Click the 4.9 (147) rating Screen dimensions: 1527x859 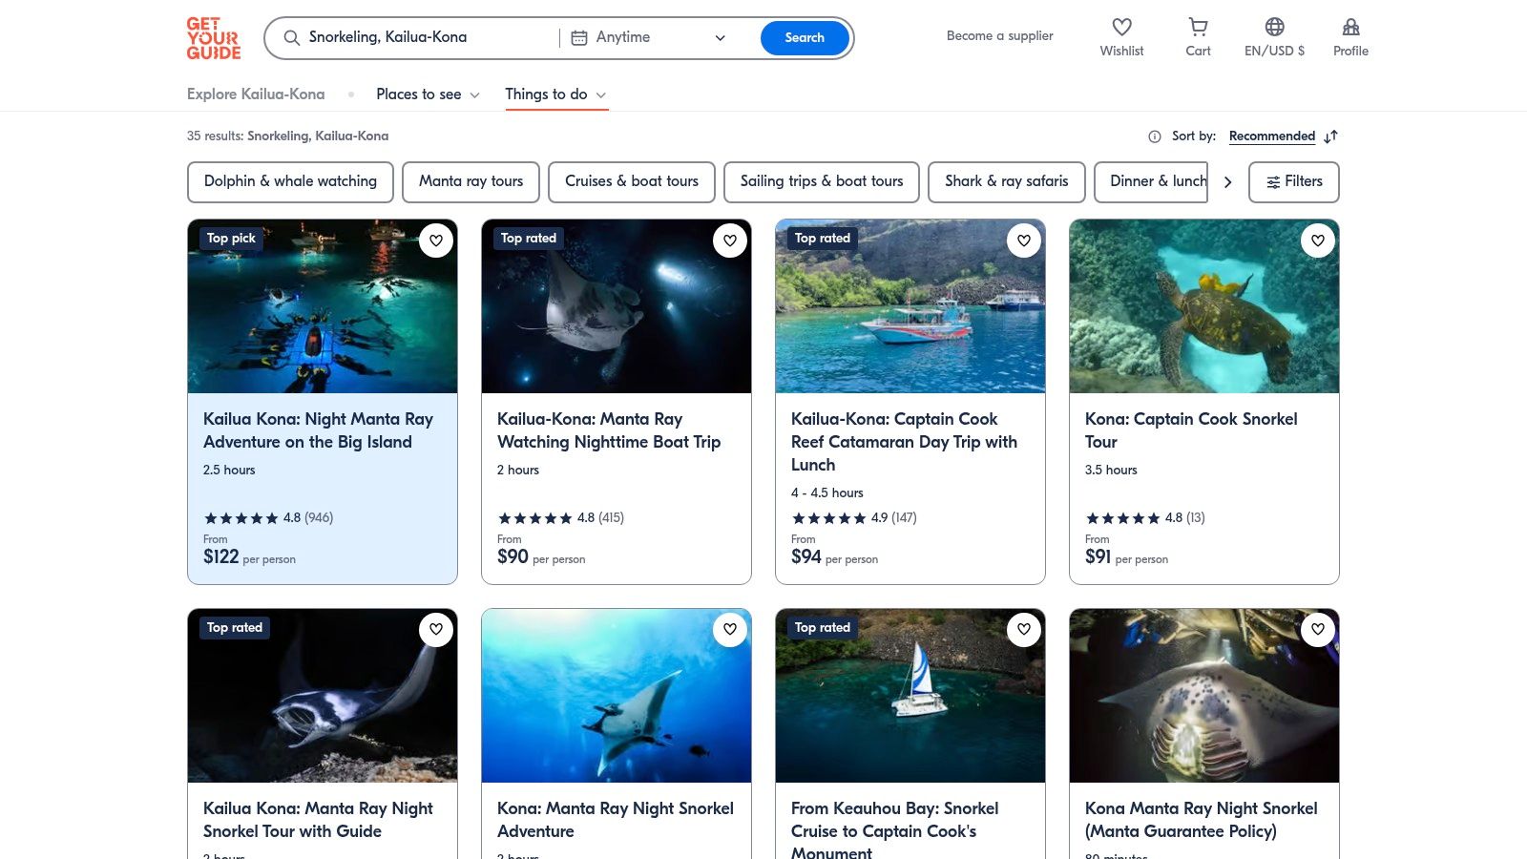coord(854,518)
